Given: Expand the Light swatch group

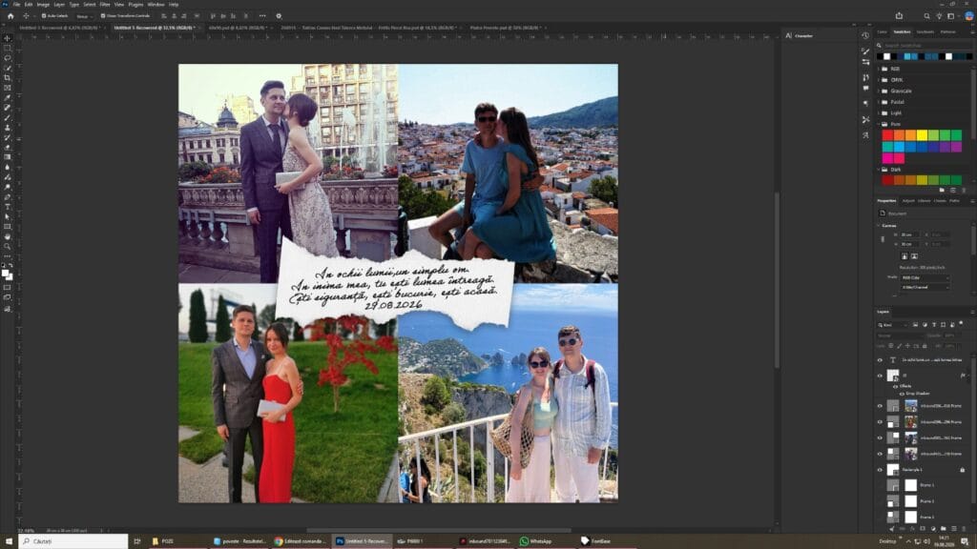Looking at the screenshot, I should [x=879, y=113].
